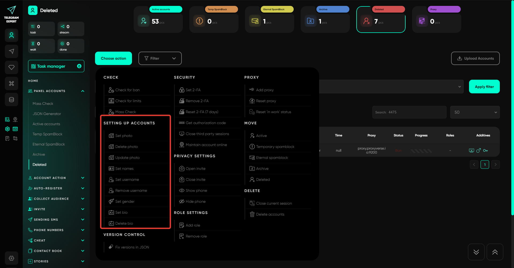Click the Upload Accounts button
This screenshot has height=268, width=514.
475,58
